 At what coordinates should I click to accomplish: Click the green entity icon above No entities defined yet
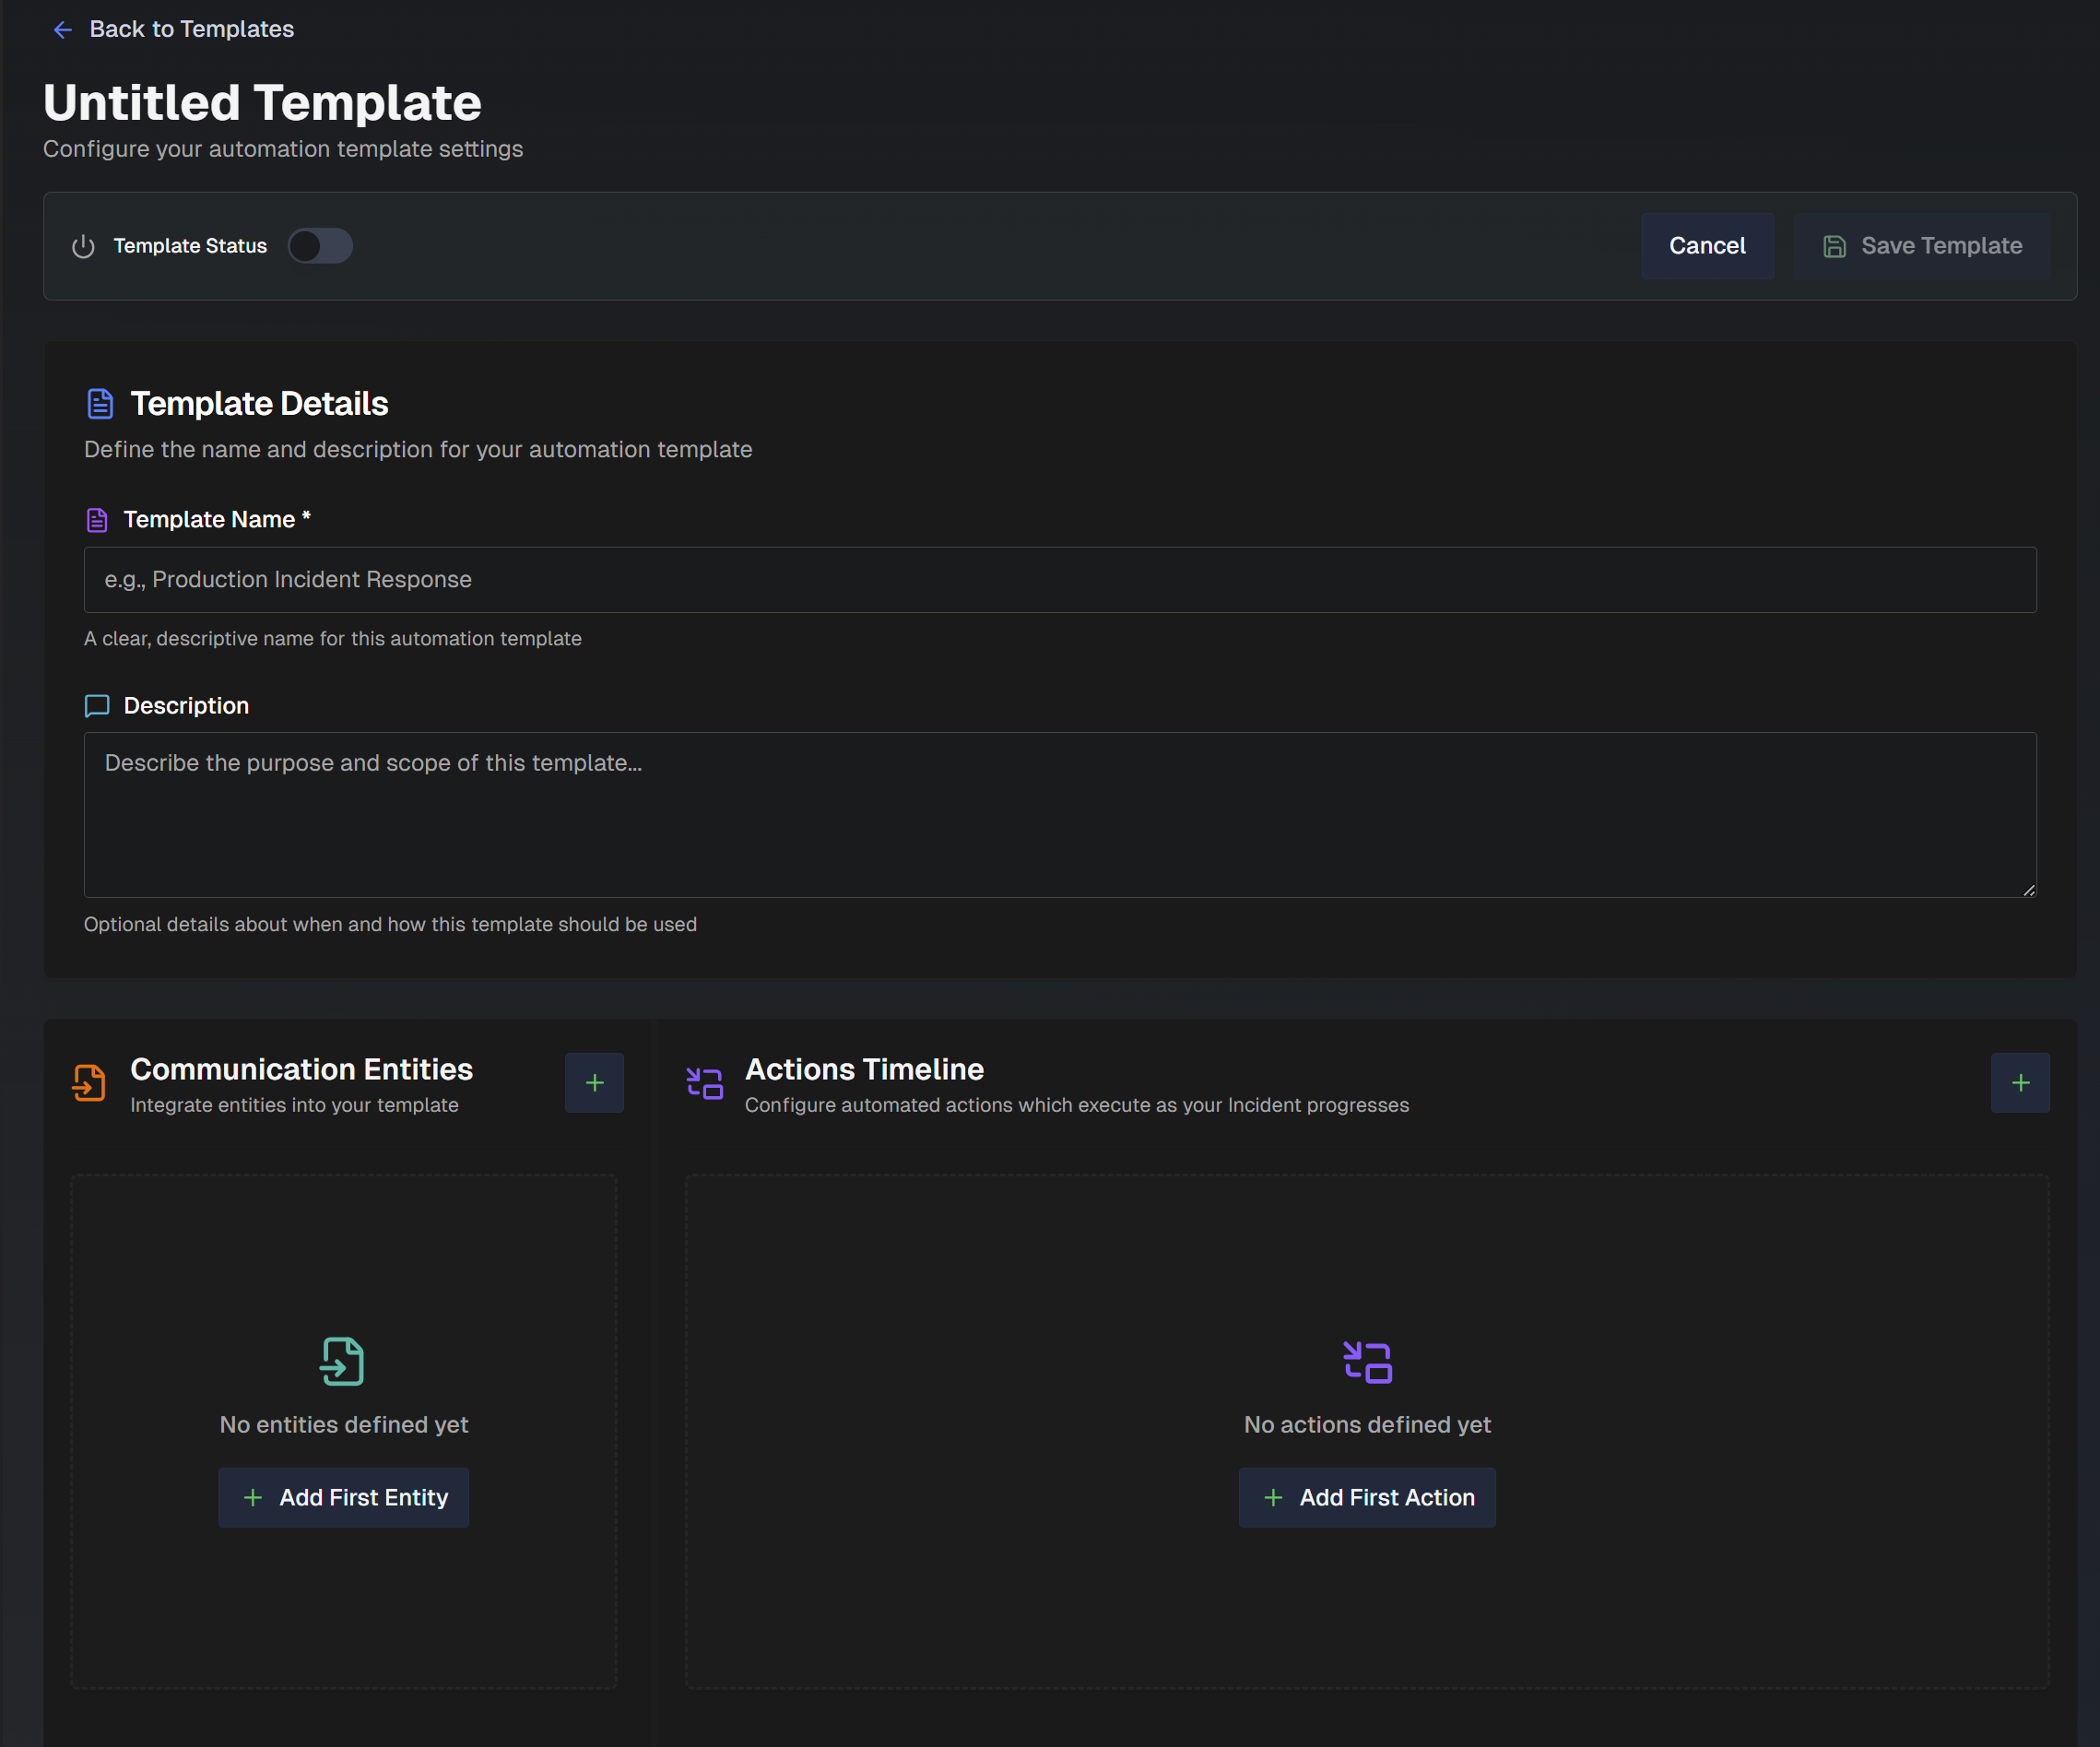click(x=343, y=1360)
